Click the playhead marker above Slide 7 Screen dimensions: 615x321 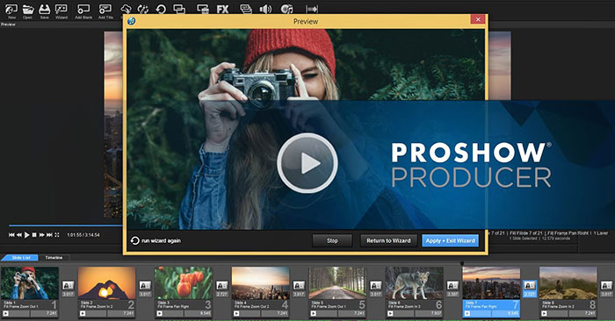(462, 263)
